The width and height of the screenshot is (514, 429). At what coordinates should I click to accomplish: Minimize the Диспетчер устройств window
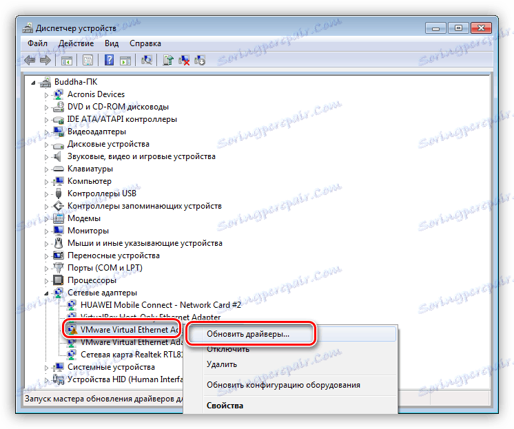(x=435, y=28)
